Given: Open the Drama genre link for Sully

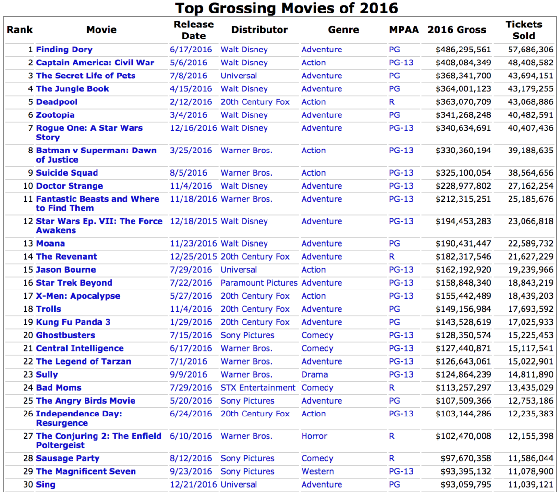Looking at the screenshot, I should pos(314,374).
